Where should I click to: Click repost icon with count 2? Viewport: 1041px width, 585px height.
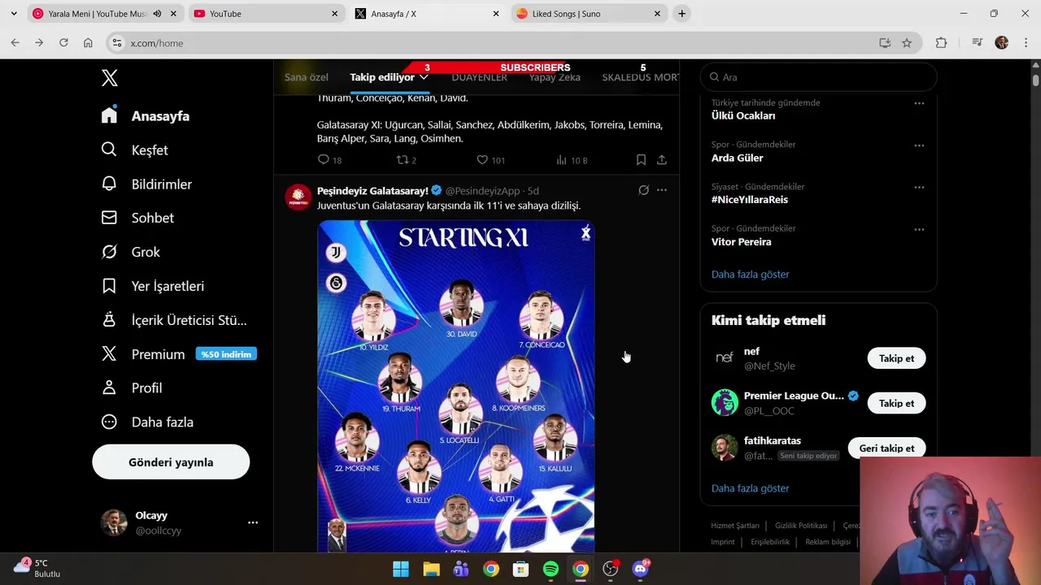402,160
